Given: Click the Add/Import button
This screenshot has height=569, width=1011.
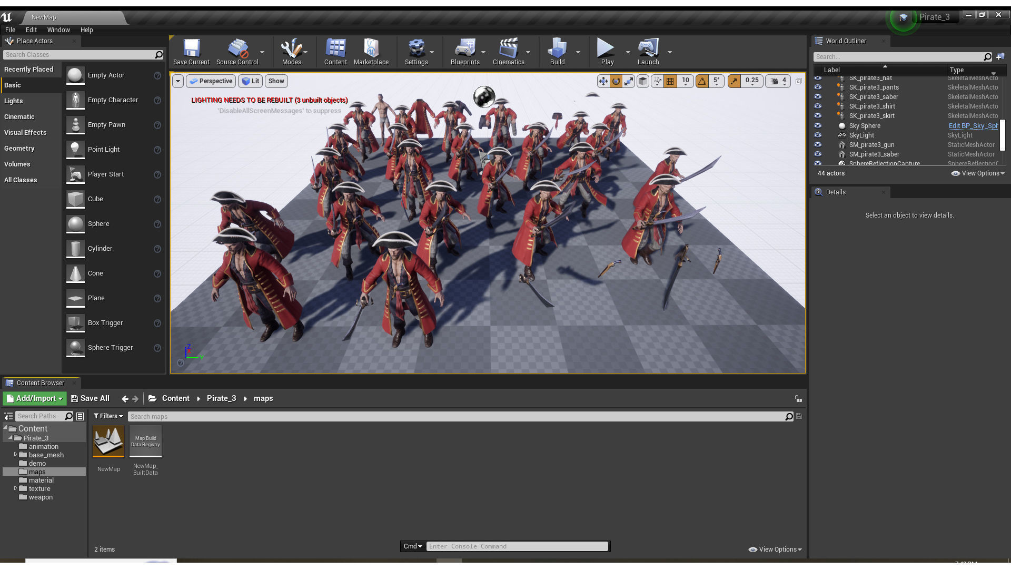Looking at the screenshot, I should coord(35,399).
